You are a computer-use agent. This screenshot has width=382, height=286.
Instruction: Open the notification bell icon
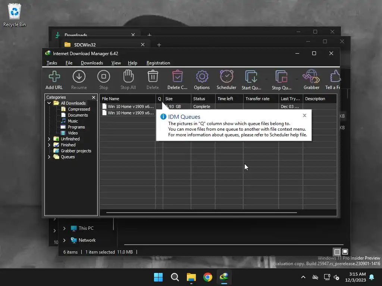(x=372, y=277)
